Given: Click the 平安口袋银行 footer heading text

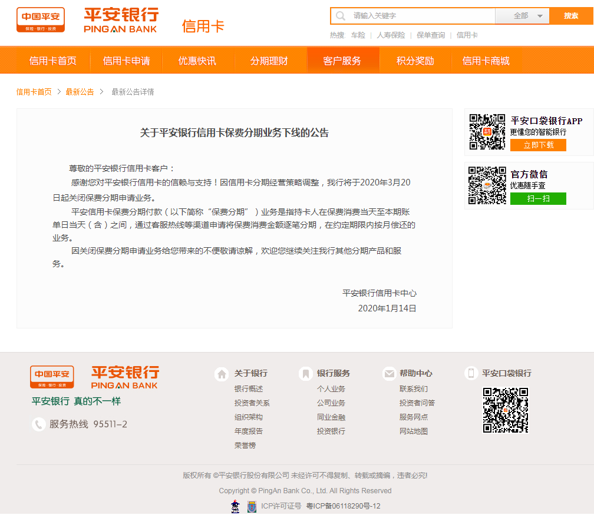Looking at the screenshot, I should (507, 374).
